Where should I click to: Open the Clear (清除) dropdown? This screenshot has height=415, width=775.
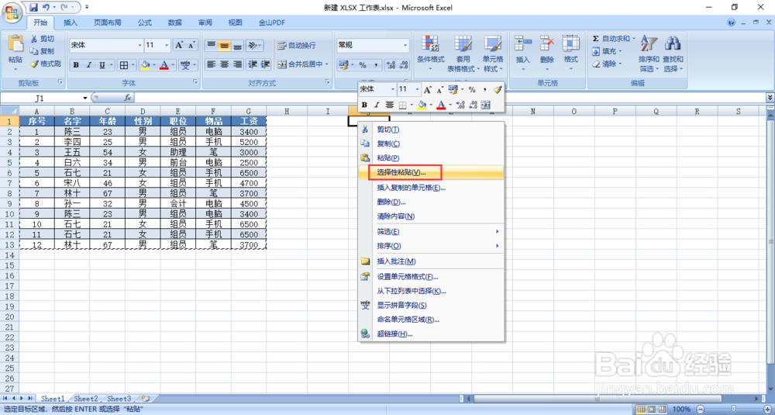[x=607, y=64]
